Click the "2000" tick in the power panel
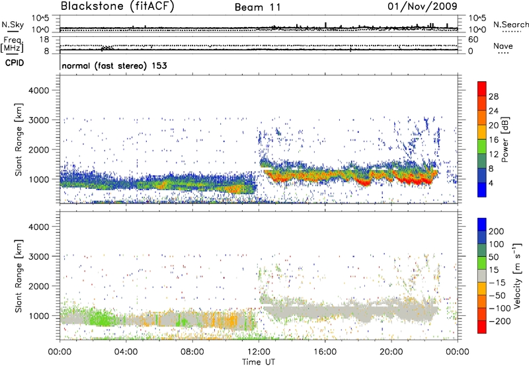 click(38, 149)
